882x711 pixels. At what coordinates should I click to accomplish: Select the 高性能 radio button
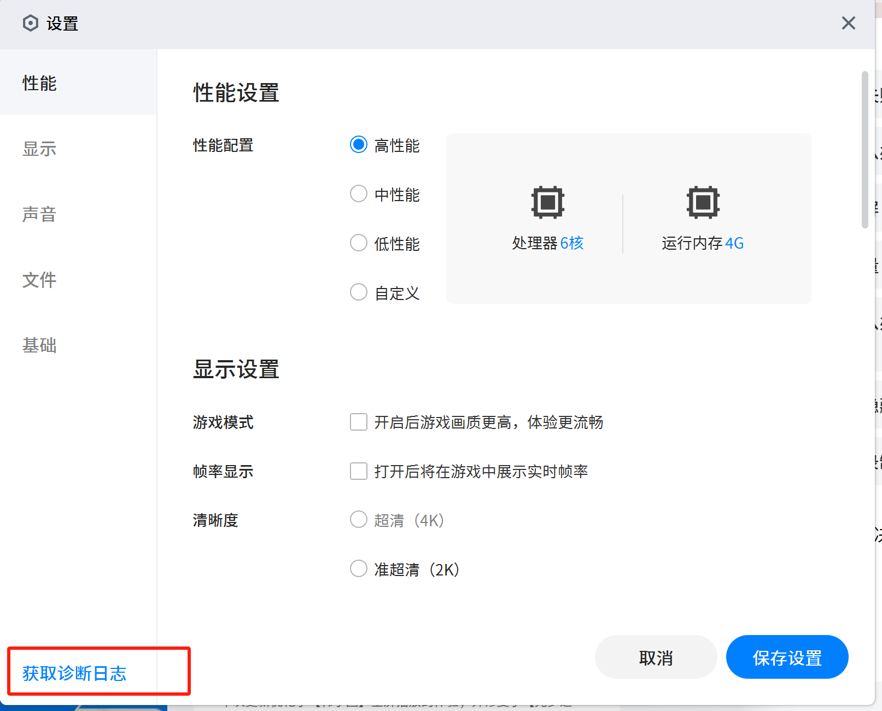click(359, 145)
